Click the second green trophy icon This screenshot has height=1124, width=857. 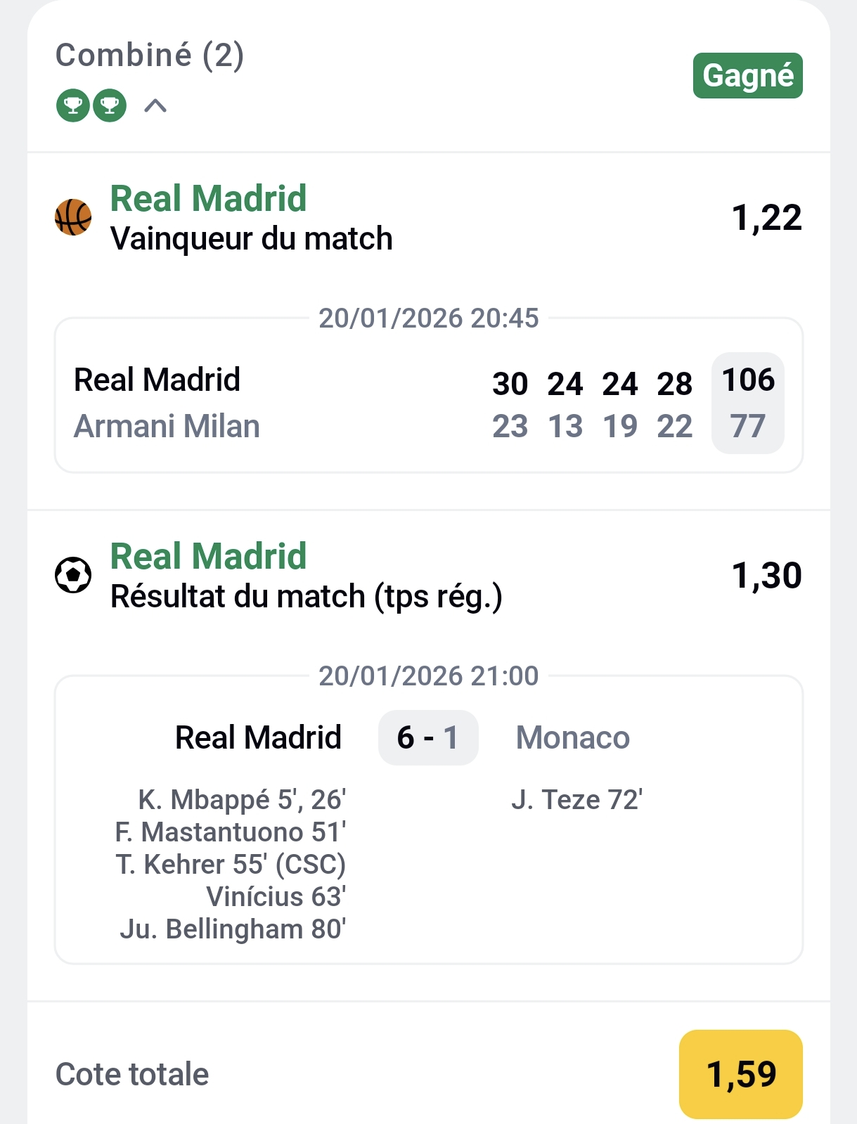[110, 106]
